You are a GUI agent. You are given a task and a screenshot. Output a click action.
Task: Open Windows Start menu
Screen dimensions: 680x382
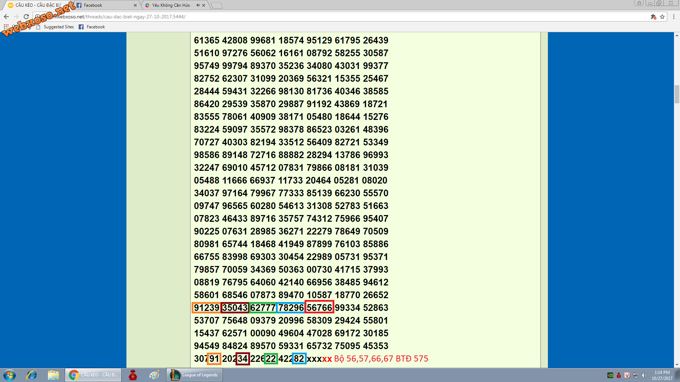click(x=10, y=375)
